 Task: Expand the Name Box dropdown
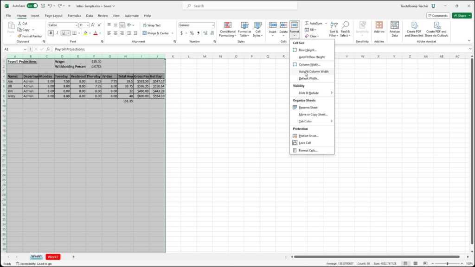pos(25,49)
